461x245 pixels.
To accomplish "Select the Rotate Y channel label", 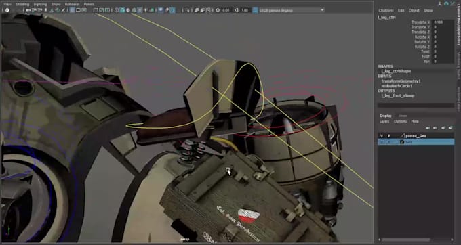I will (422, 42).
